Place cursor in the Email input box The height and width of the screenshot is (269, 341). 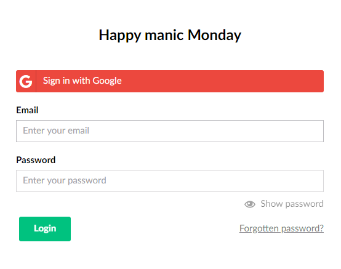click(x=170, y=131)
